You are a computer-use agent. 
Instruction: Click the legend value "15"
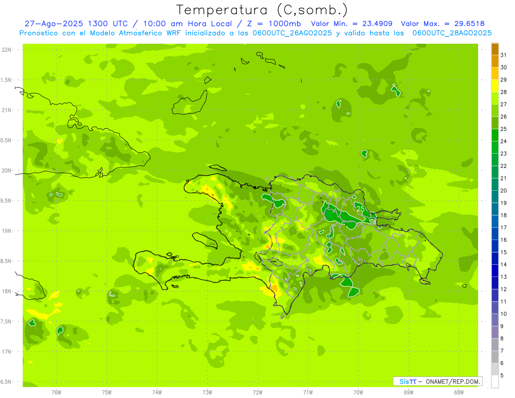click(504, 252)
